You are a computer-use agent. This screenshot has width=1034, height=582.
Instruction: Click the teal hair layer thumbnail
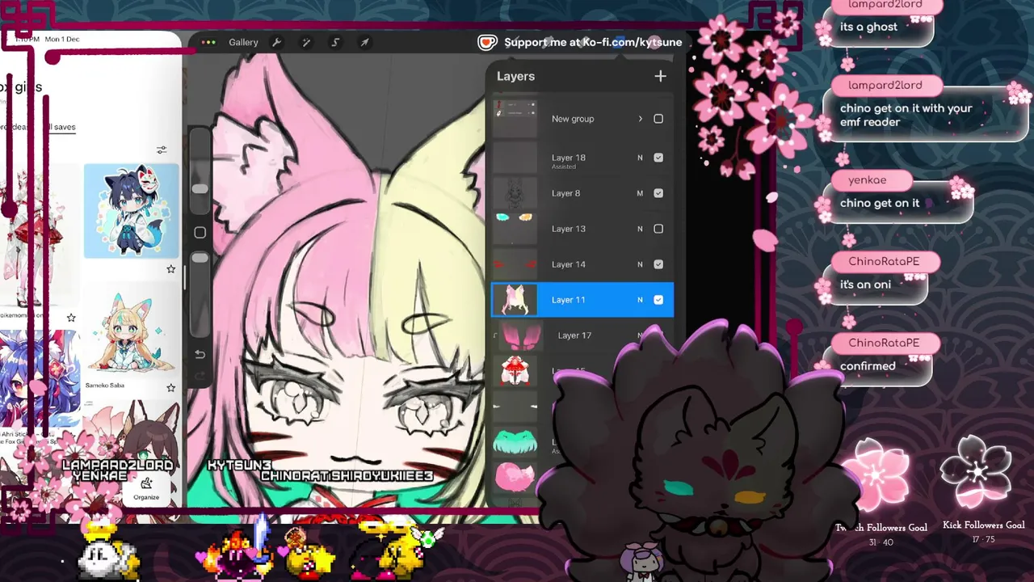click(515, 442)
